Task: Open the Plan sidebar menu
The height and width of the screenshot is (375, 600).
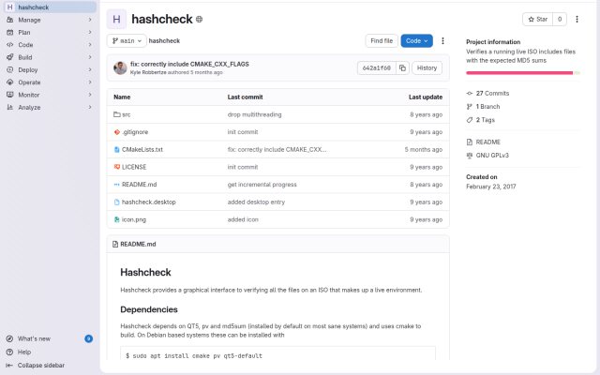Action: (50, 33)
